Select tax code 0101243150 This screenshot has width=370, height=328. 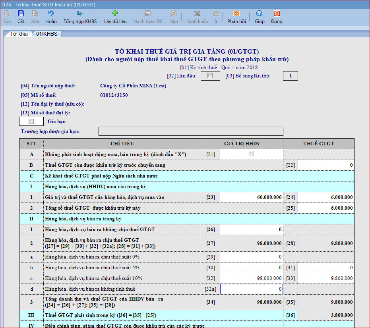[x=114, y=95]
